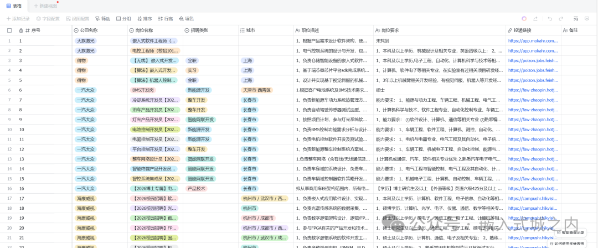Open the 备注 column header menu

click(579, 30)
